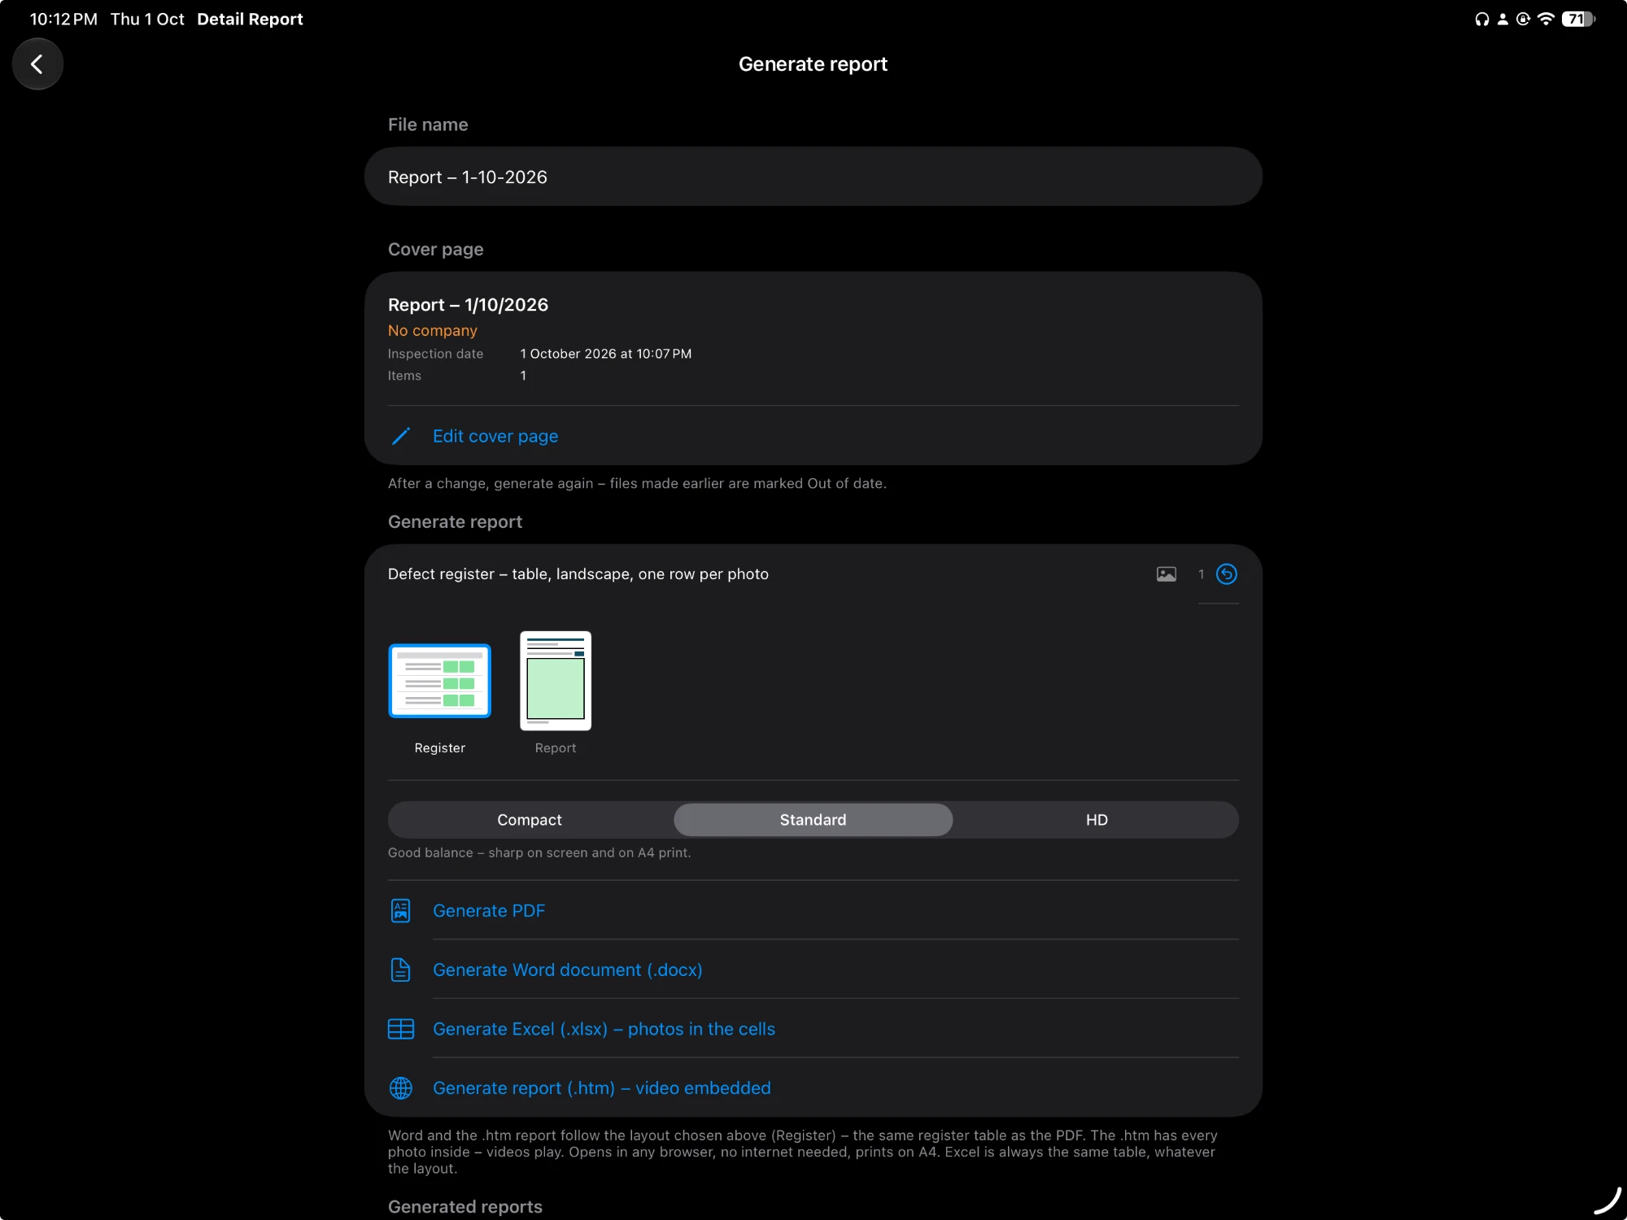The height and width of the screenshot is (1220, 1627).
Task: Select the Report layout thumbnail
Action: click(x=556, y=681)
